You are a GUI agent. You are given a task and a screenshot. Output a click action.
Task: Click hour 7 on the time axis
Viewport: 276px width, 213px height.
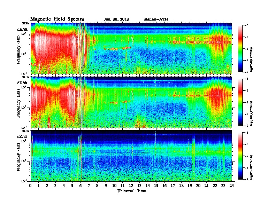(x=89, y=186)
